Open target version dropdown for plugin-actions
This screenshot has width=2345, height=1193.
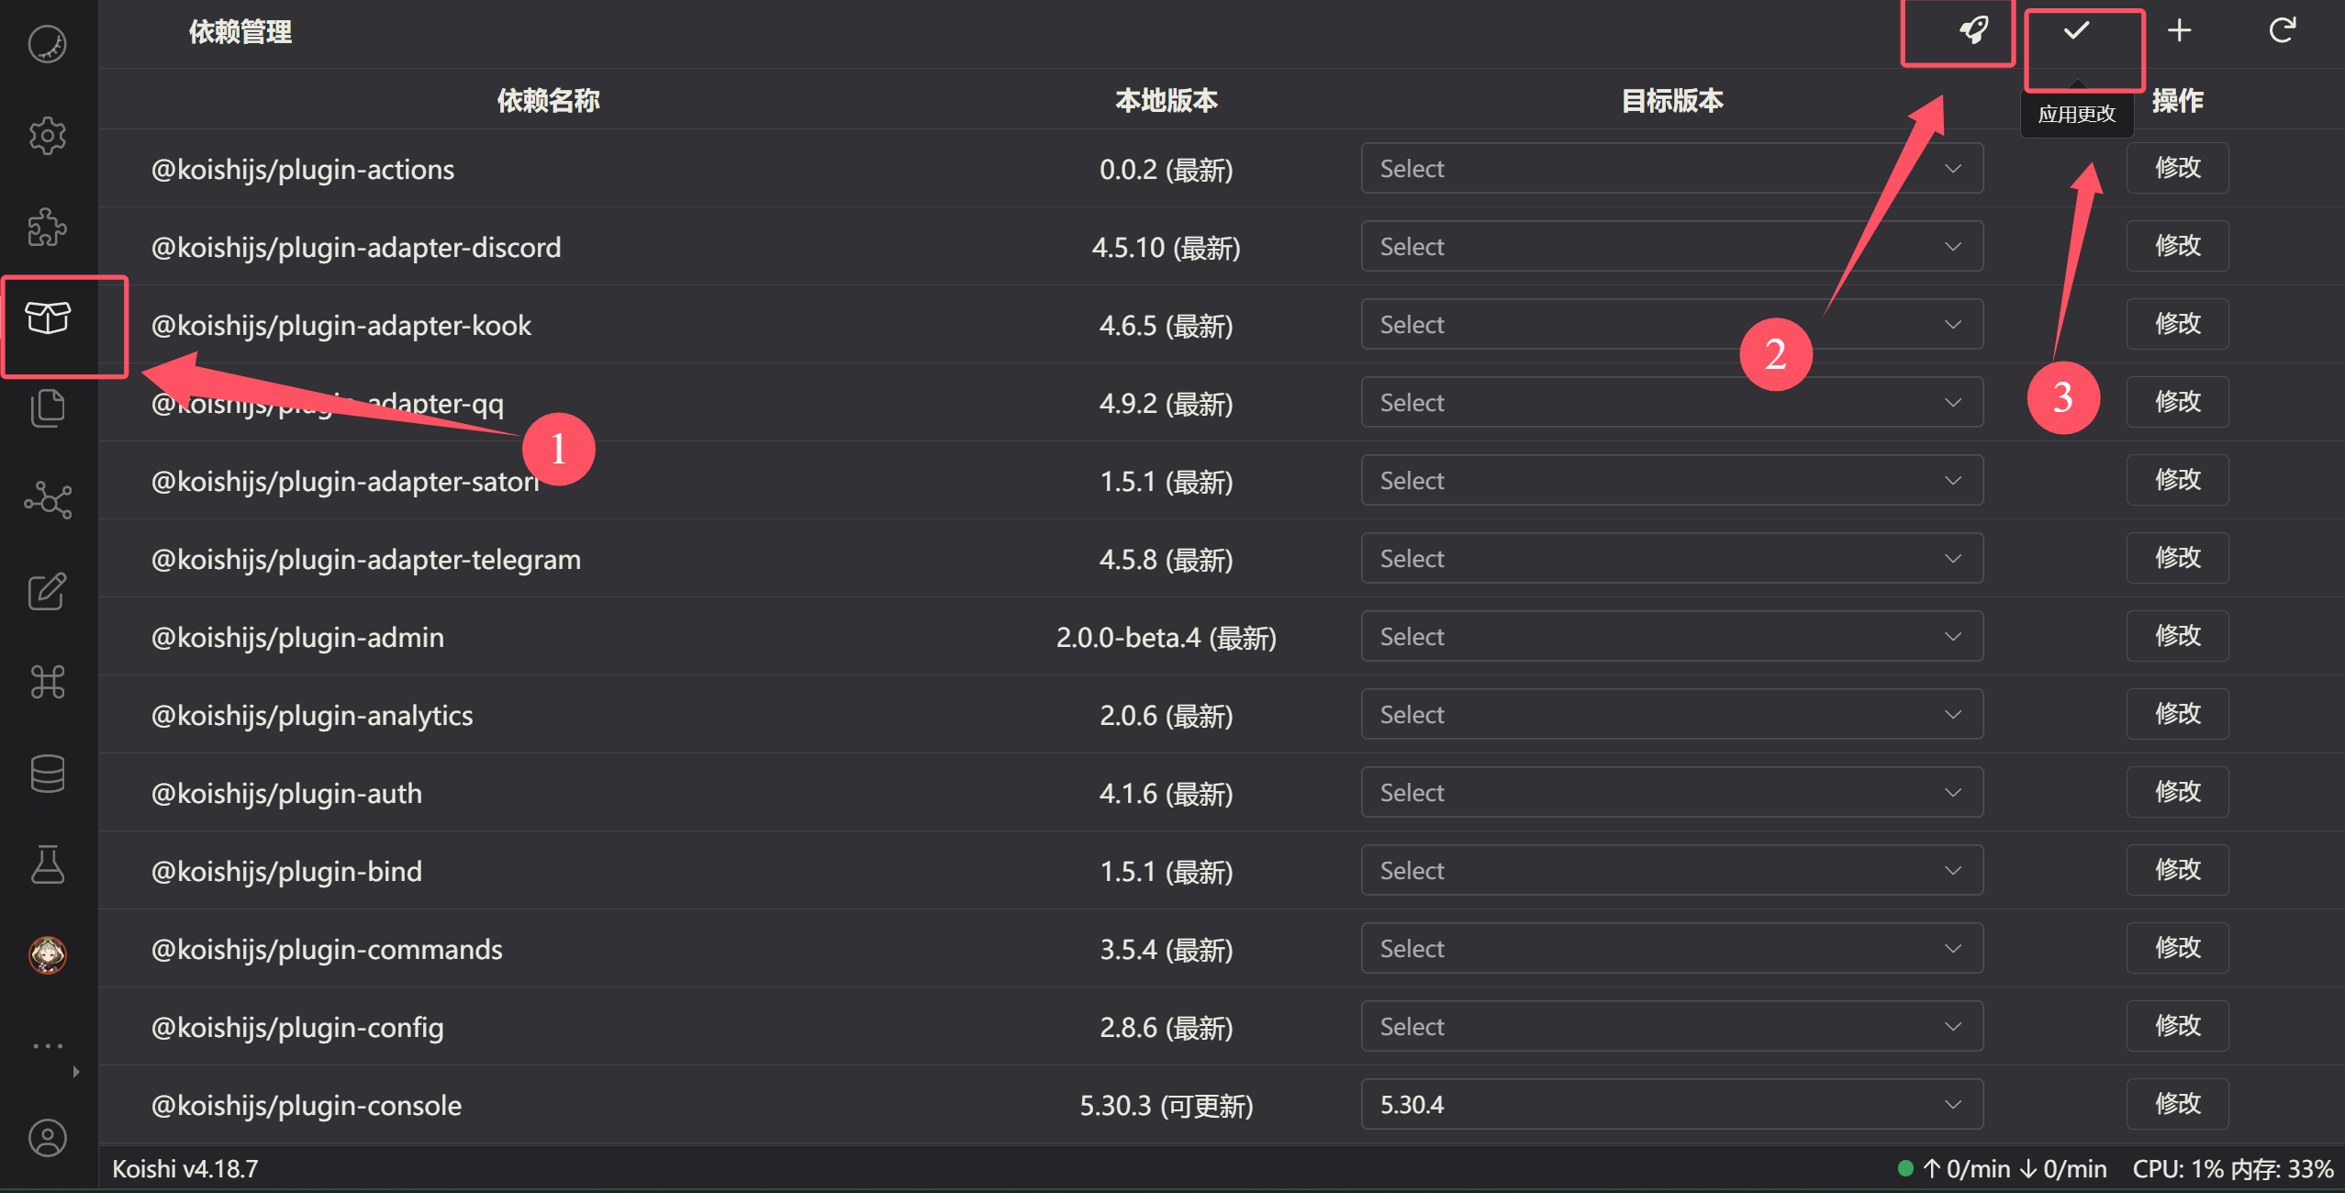pos(1671,168)
